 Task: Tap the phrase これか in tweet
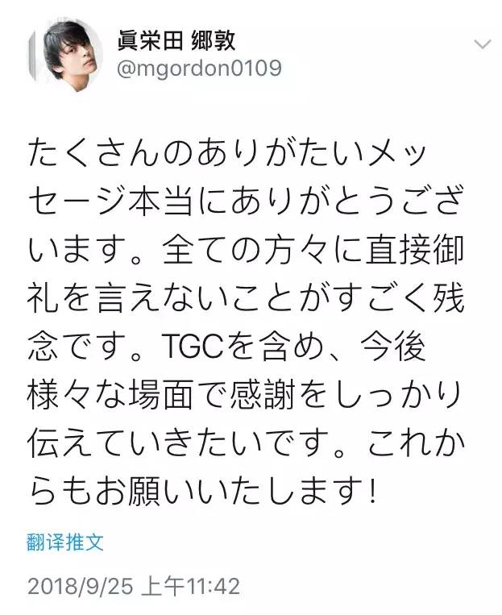click(414, 443)
